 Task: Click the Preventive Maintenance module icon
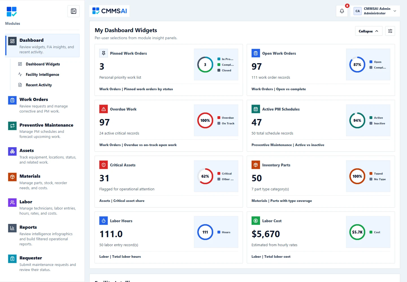click(x=12, y=126)
